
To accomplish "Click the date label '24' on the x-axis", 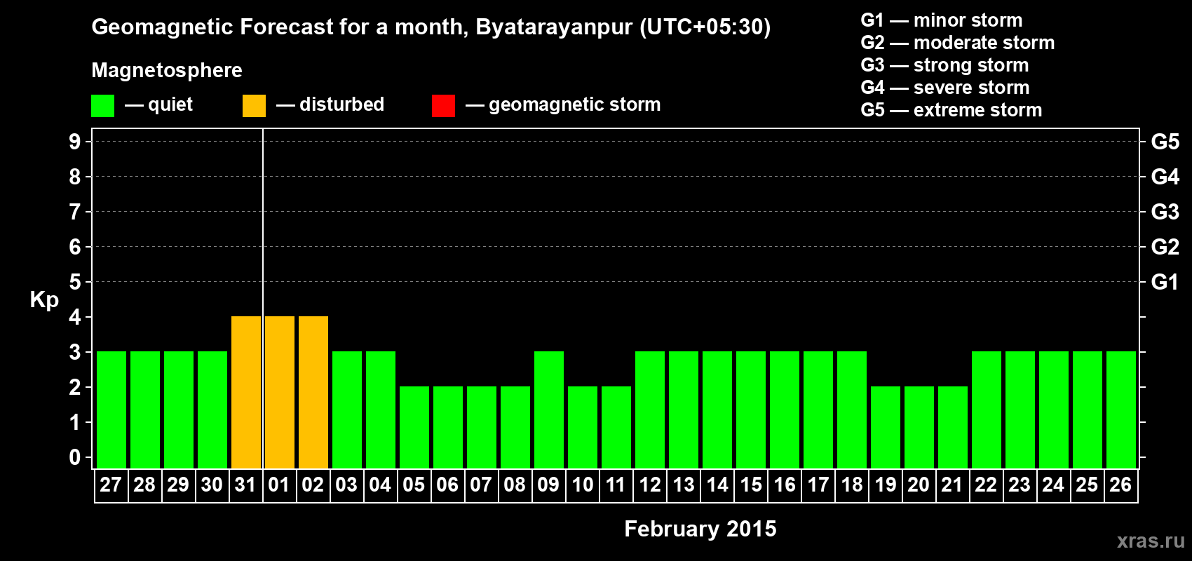I will pyautogui.click(x=1053, y=485).
